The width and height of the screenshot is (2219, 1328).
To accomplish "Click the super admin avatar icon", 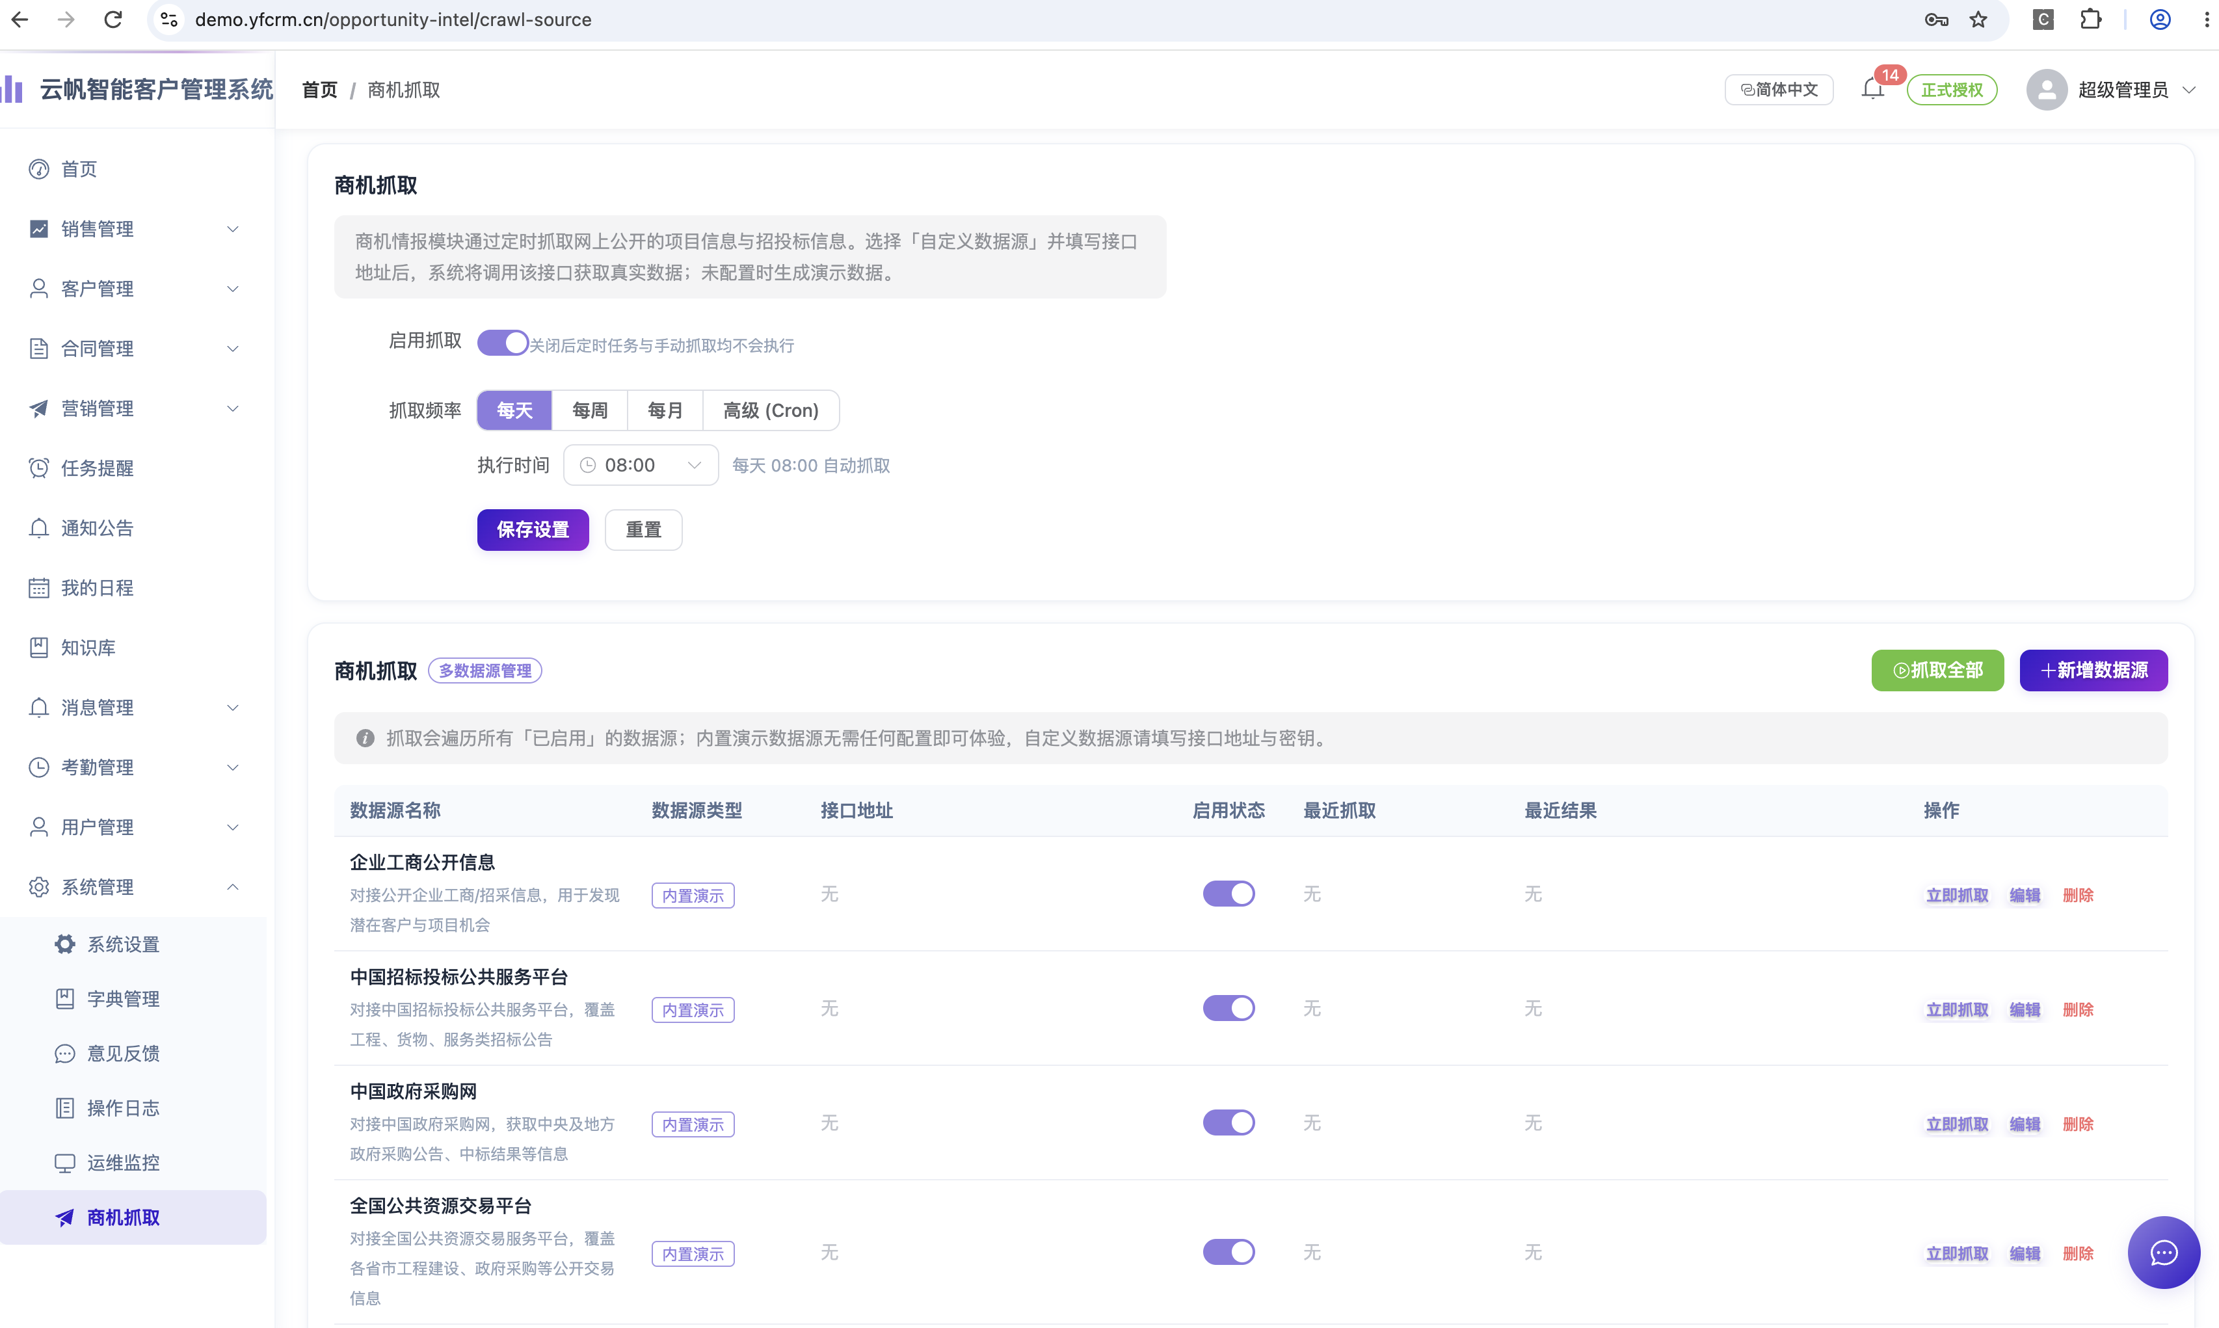I will coord(2046,90).
